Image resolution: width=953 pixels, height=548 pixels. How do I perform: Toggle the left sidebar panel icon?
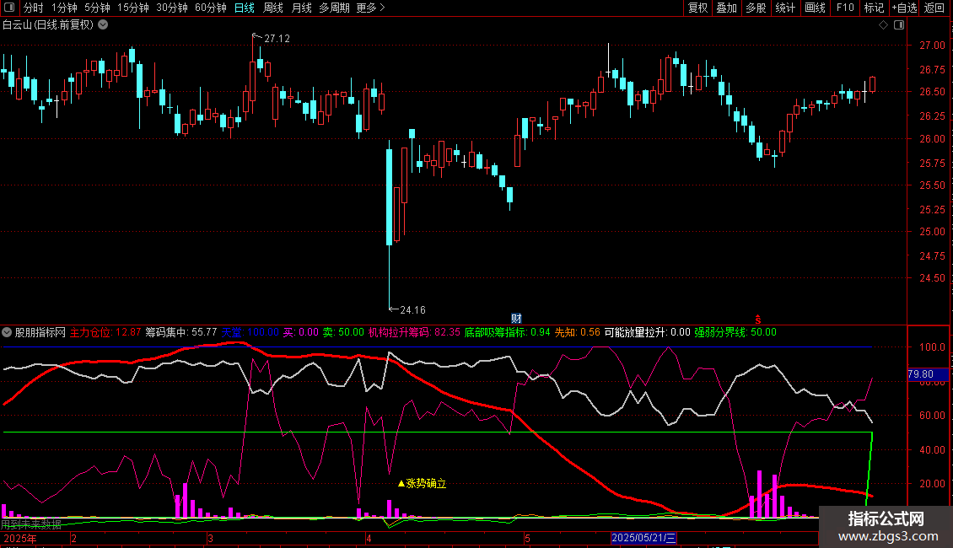9,8
